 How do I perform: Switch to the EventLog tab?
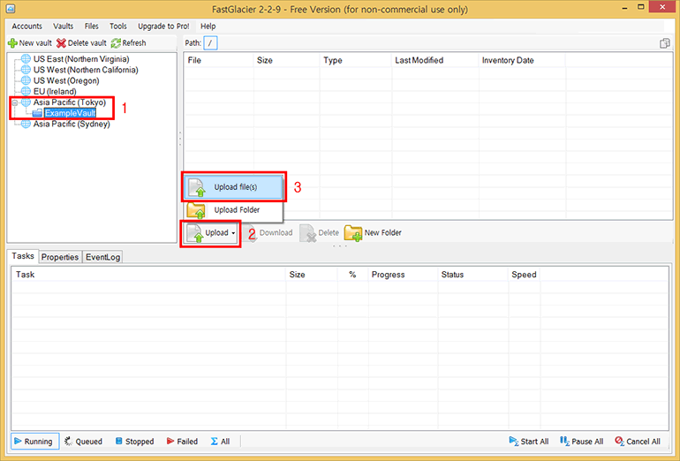[102, 257]
